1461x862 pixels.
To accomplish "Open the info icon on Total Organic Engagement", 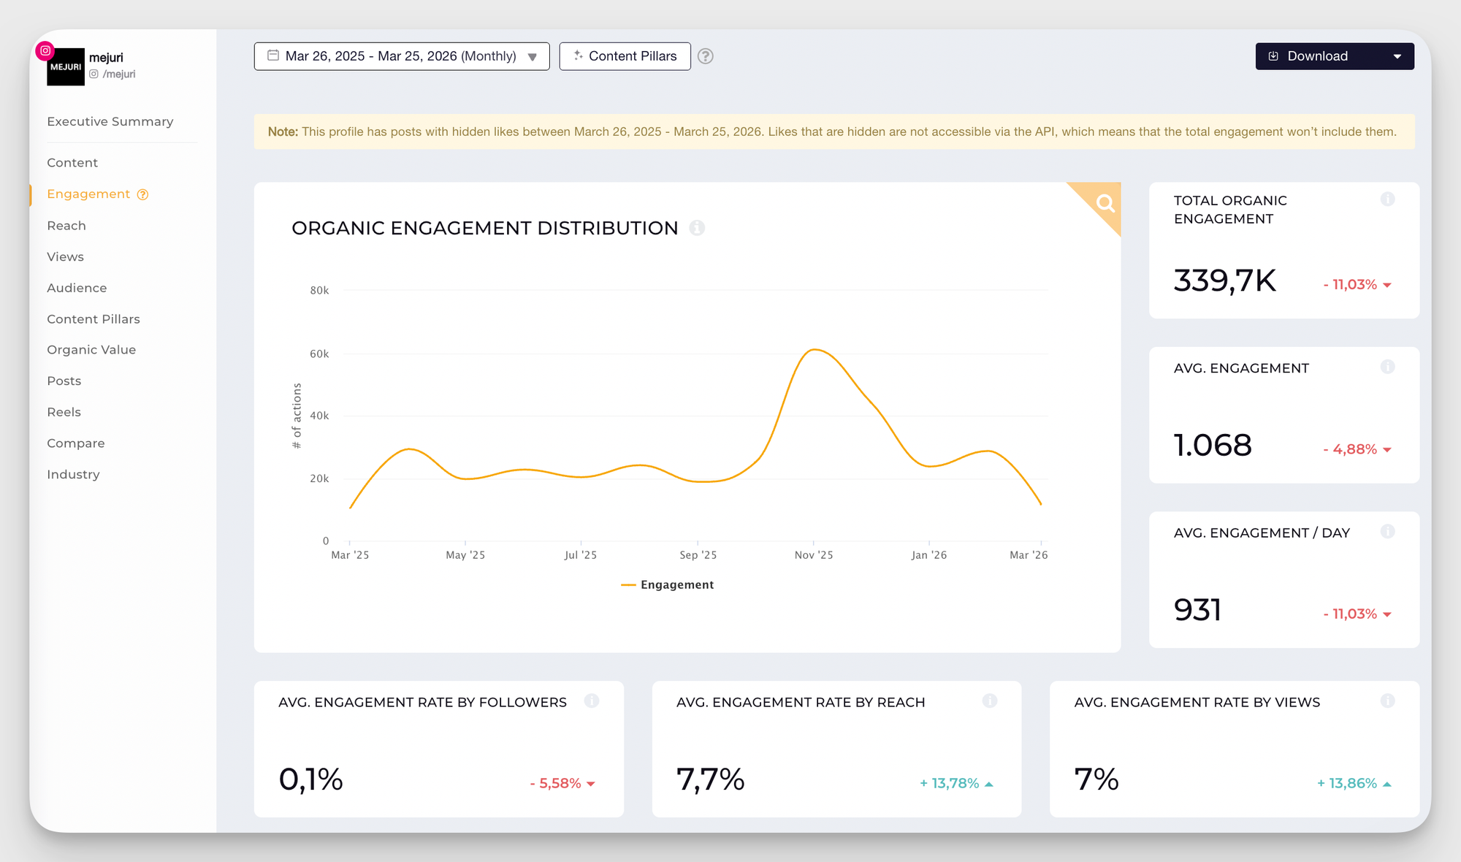I will (1387, 198).
